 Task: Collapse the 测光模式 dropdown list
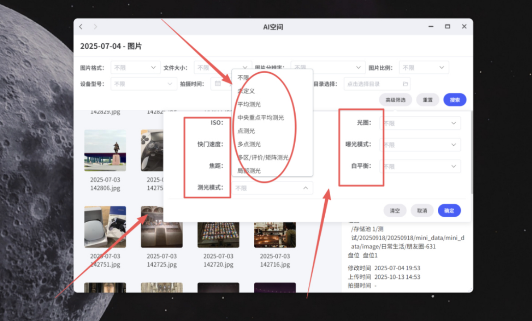point(306,188)
